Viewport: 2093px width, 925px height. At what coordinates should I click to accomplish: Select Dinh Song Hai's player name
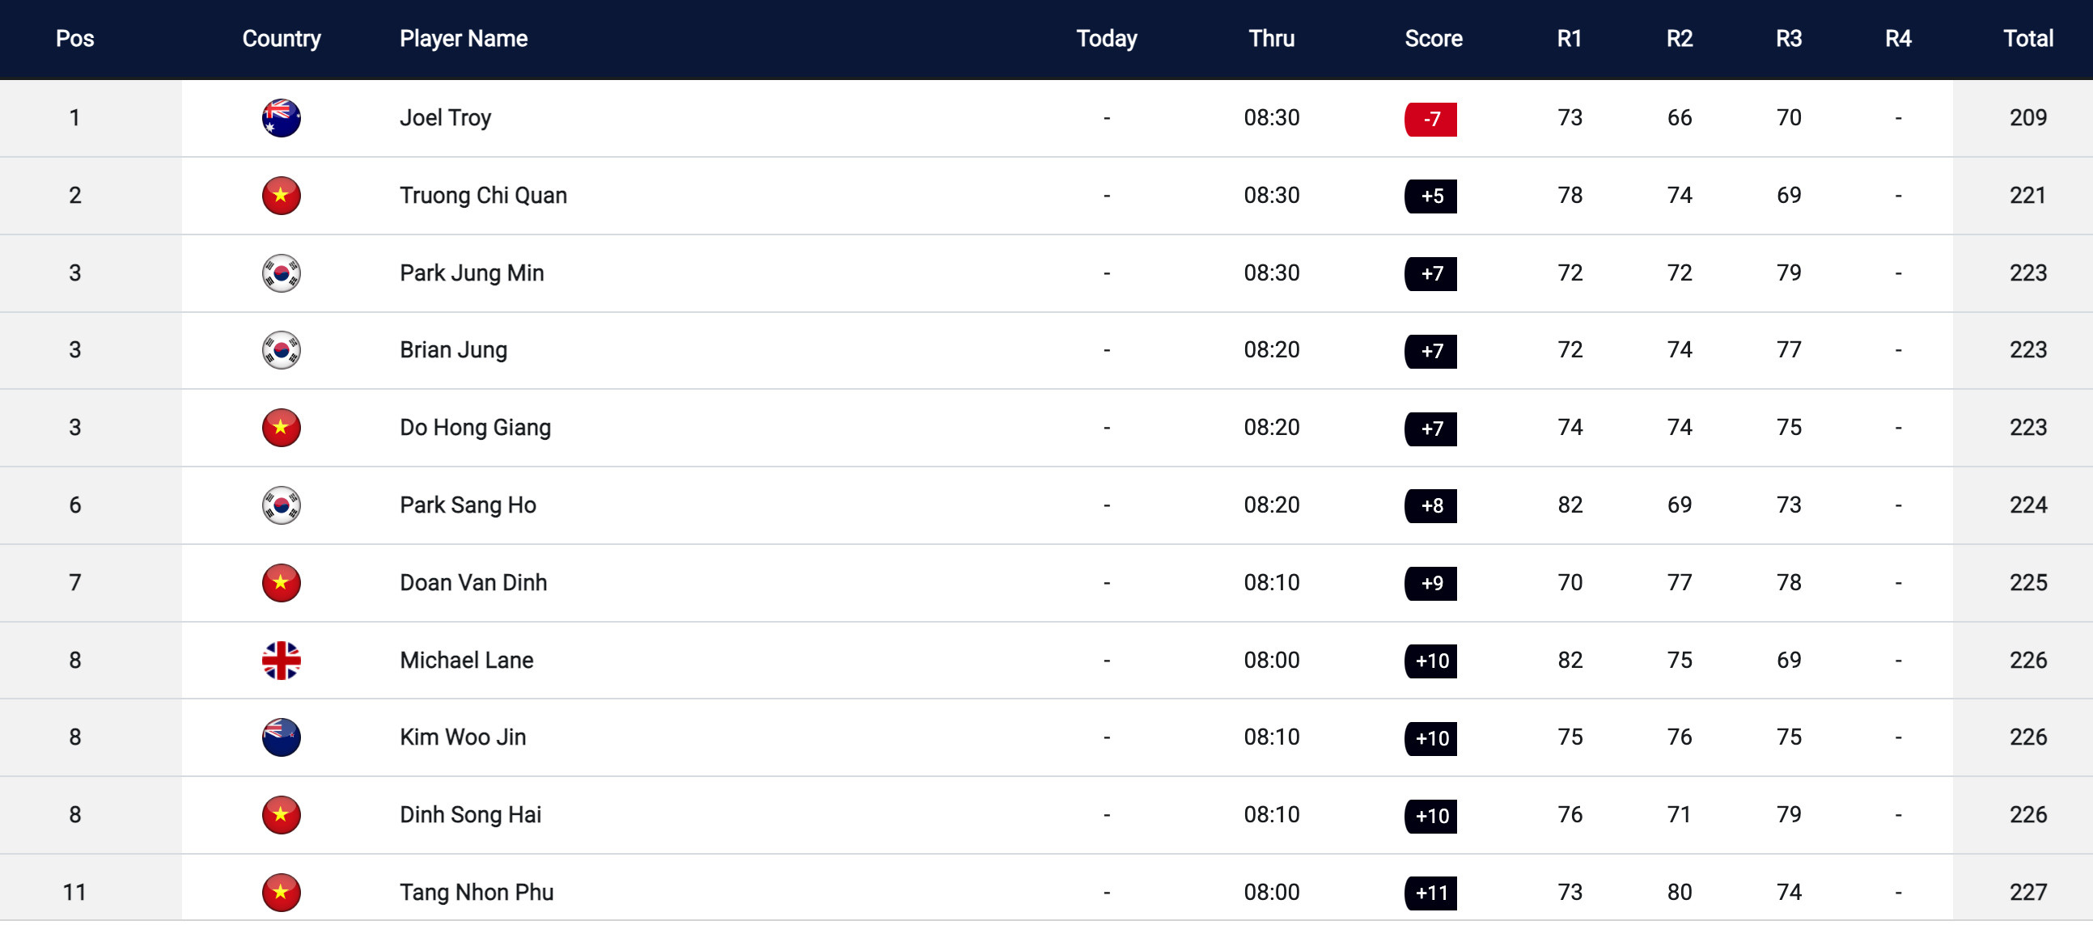[x=469, y=814]
